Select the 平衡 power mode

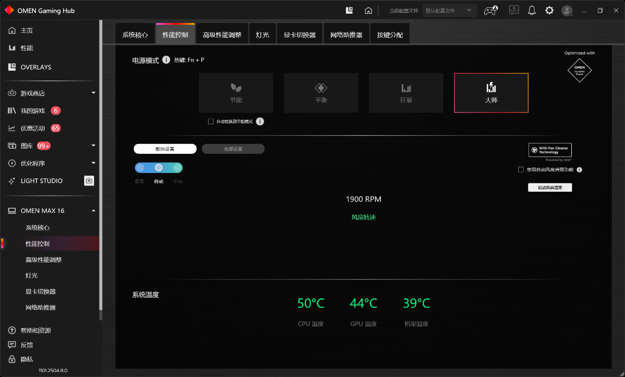321,92
